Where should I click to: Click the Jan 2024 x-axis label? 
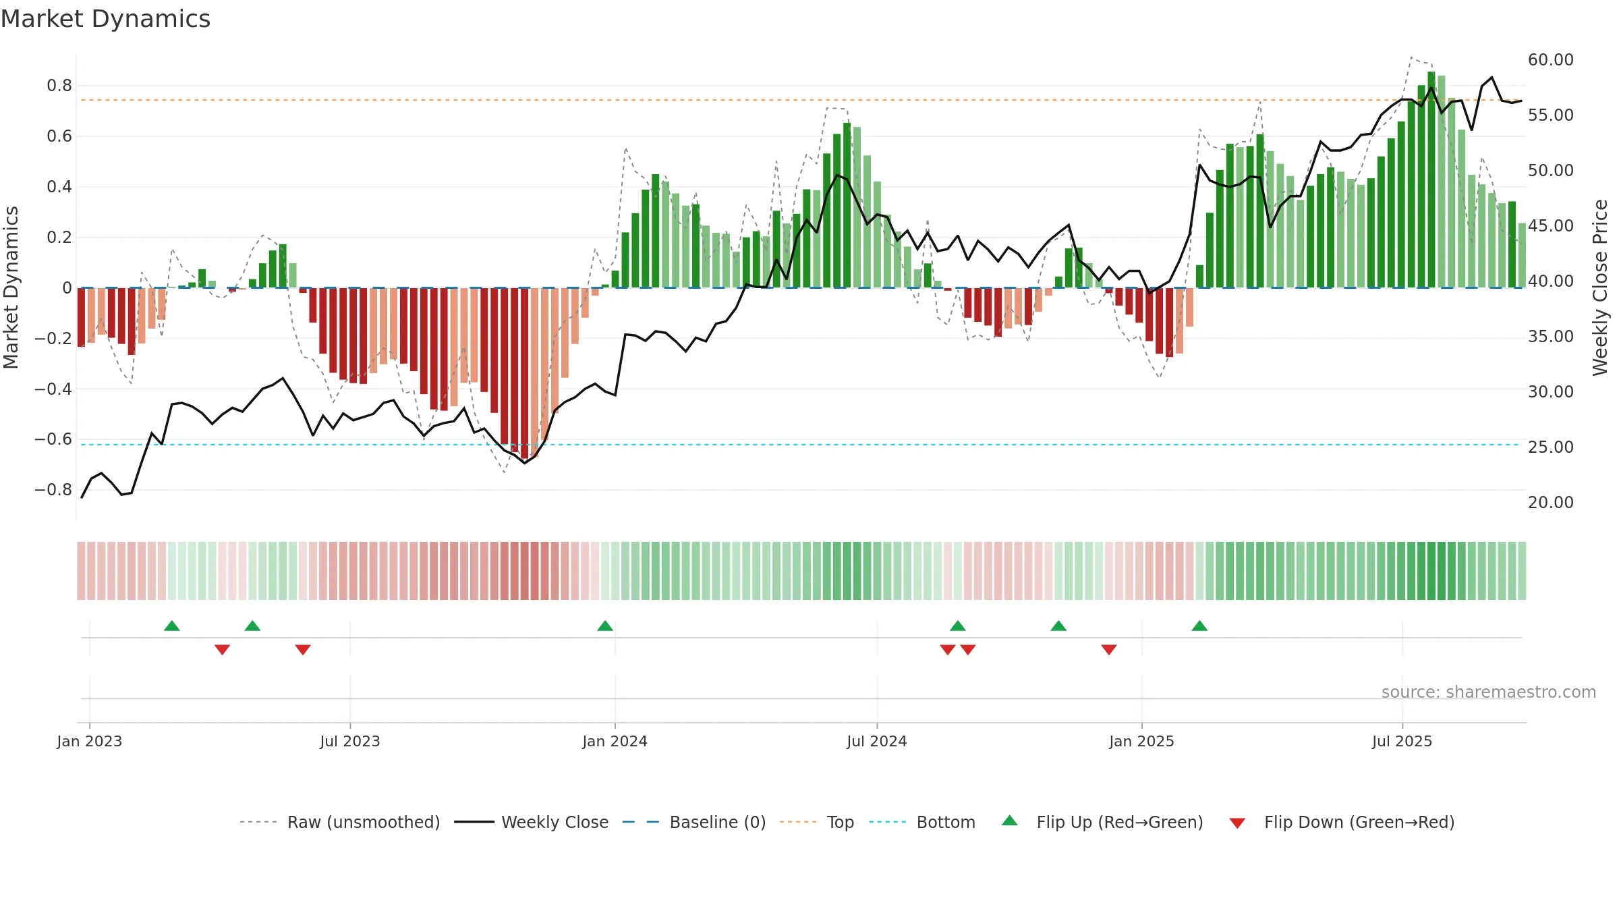pos(615,742)
